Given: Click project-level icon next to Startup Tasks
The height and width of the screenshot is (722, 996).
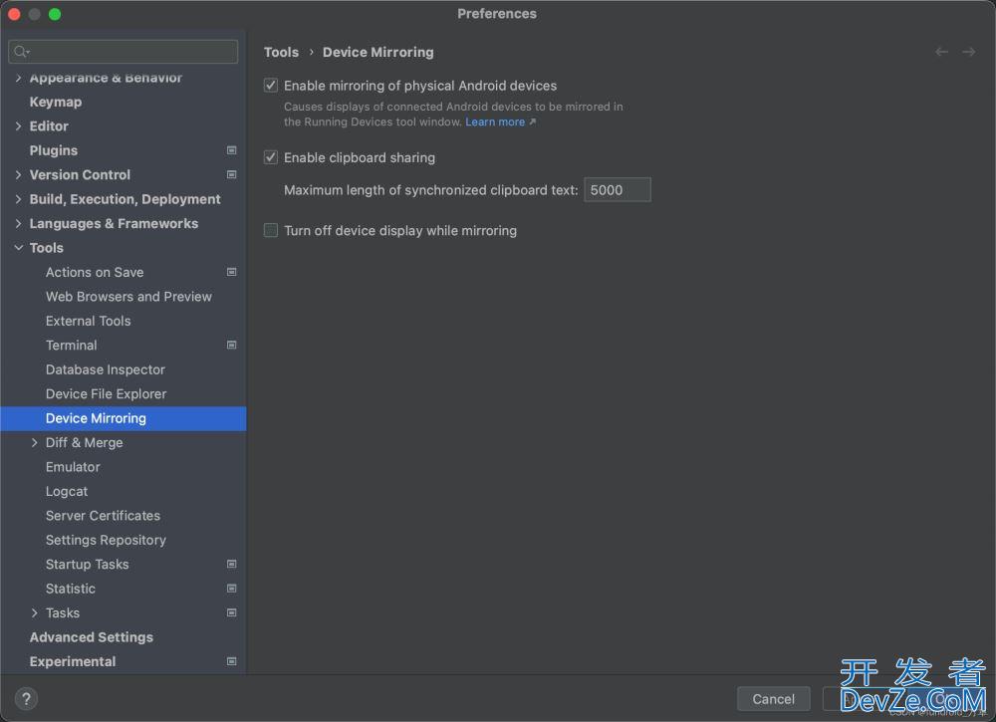Looking at the screenshot, I should click(x=232, y=564).
